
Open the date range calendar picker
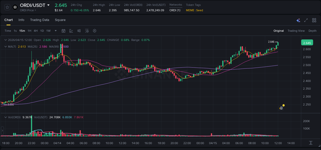(63, 30)
